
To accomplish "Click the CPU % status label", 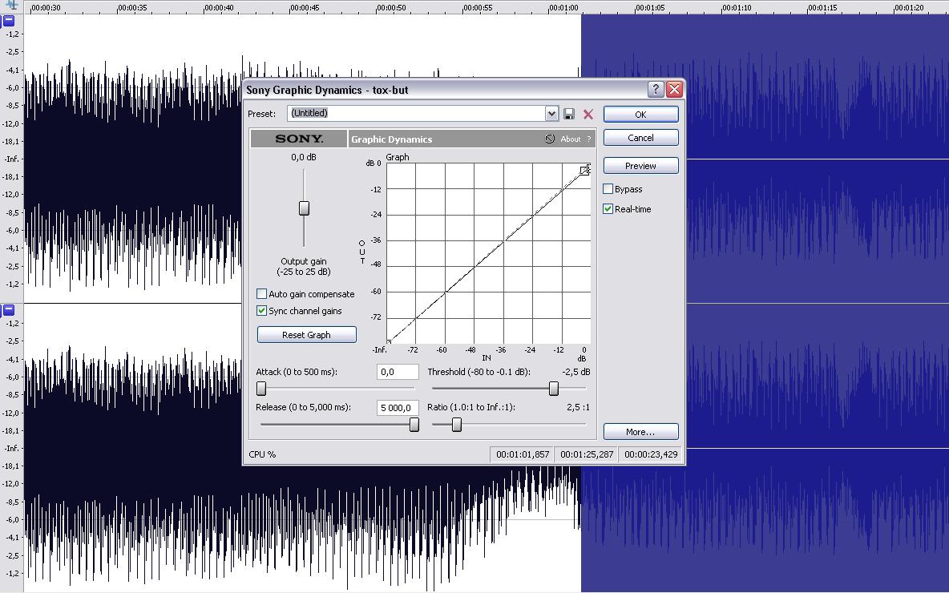I will pyautogui.click(x=262, y=454).
